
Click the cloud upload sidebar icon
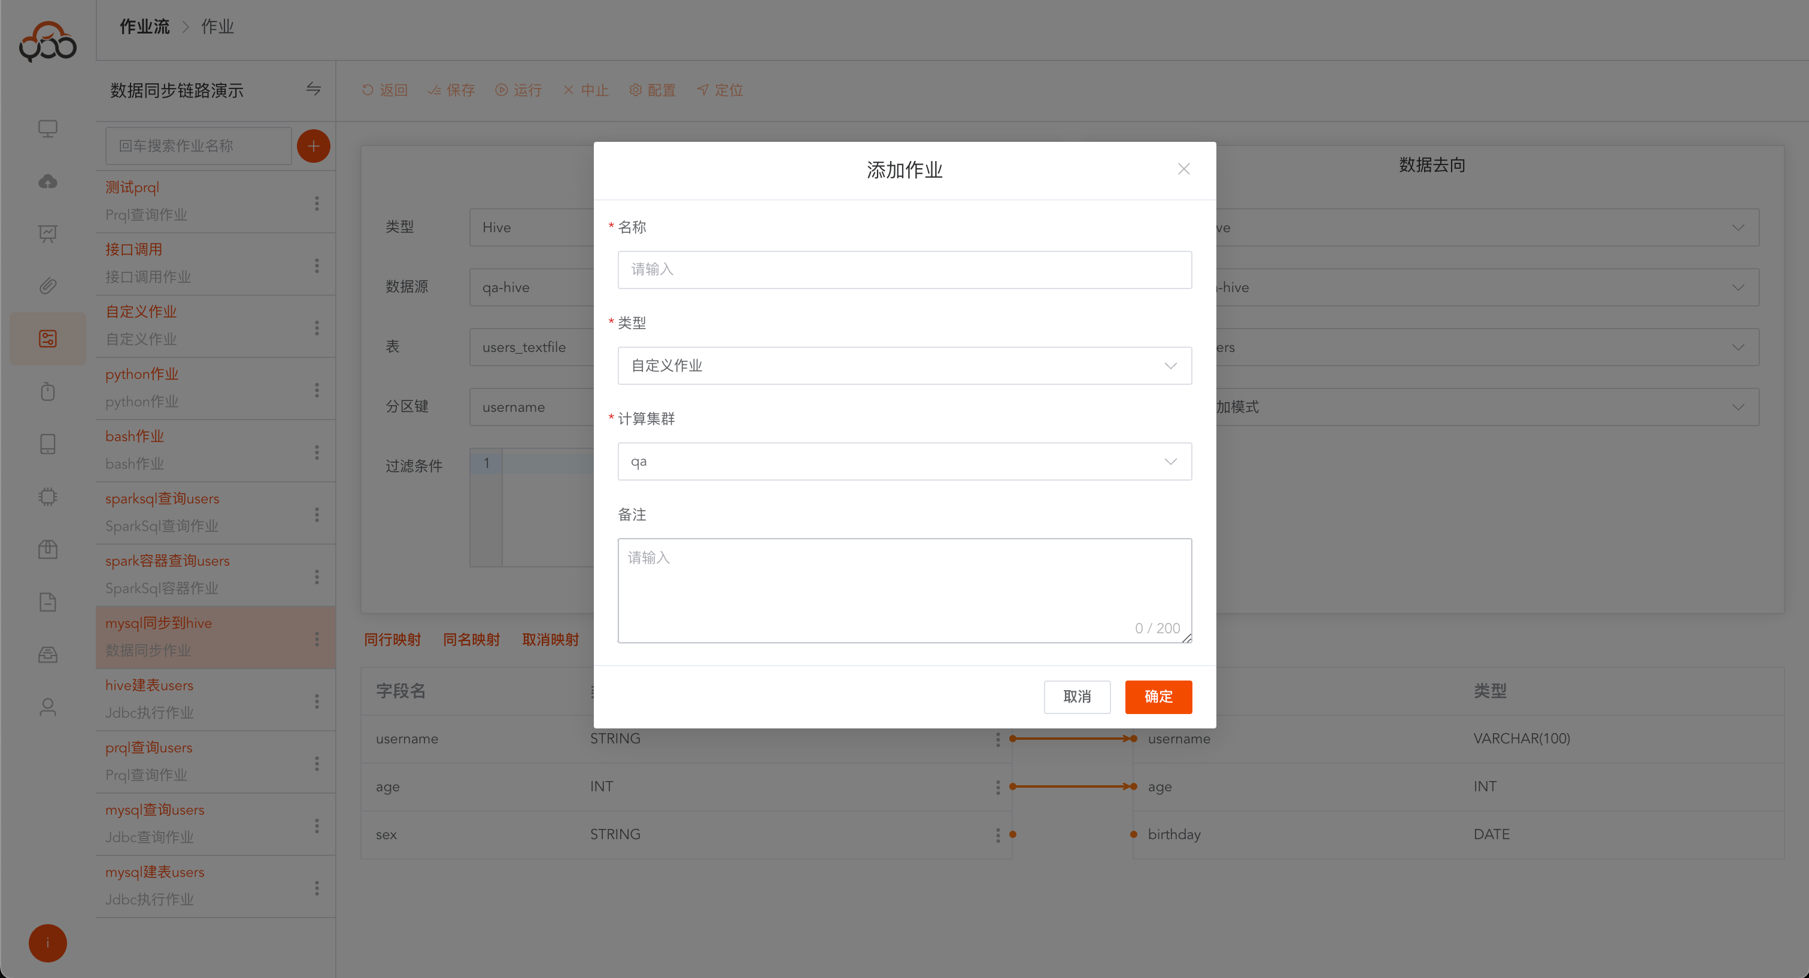48,182
